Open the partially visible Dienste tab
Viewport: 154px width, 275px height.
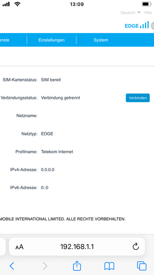5,40
